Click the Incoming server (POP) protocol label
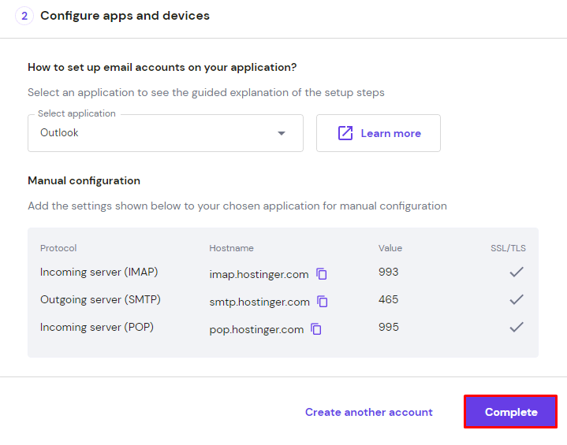The height and width of the screenshot is (445, 567). click(x=97, y=327)
